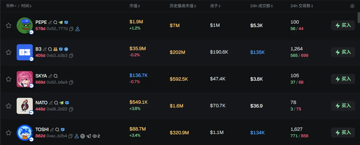Sort by 市值 column header
Screen dimensions: 360x145
134,6
